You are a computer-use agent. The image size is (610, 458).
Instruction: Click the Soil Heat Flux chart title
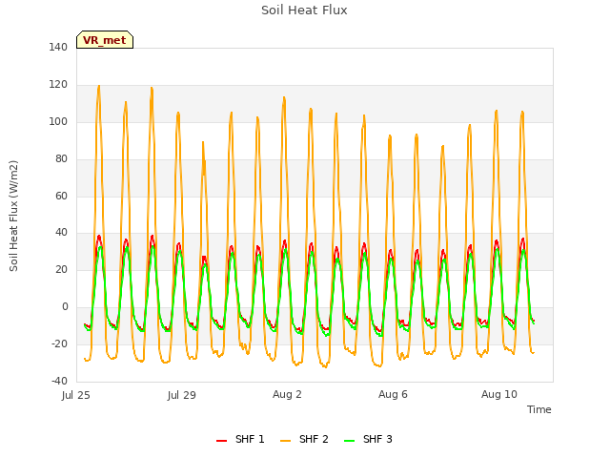[x=304, y=10]
